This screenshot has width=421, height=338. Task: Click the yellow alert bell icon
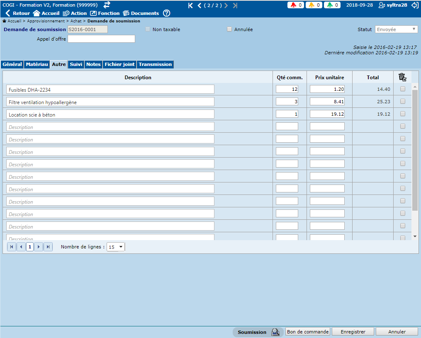(x=312, y=5)
